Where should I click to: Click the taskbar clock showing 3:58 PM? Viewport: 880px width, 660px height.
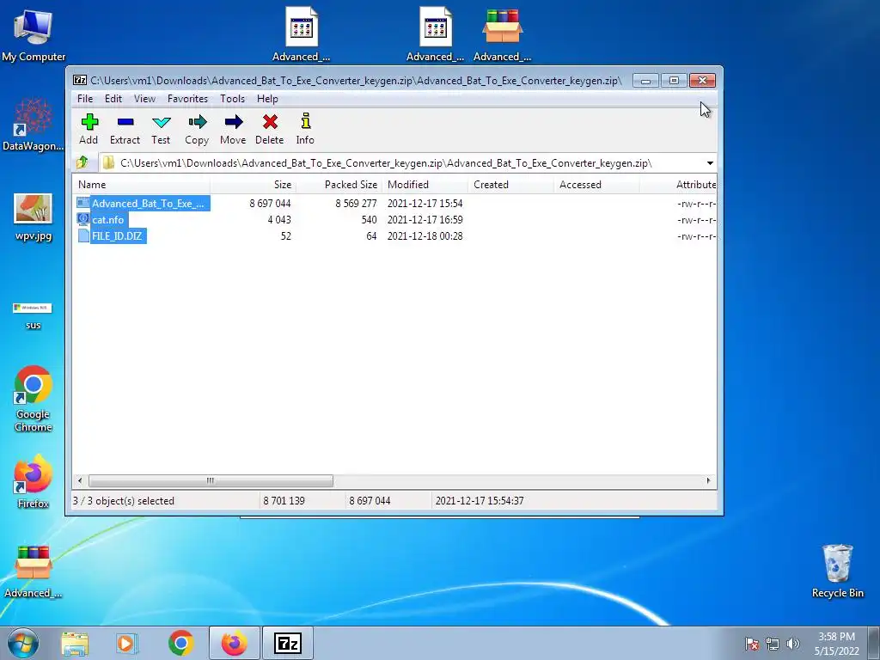837,644
